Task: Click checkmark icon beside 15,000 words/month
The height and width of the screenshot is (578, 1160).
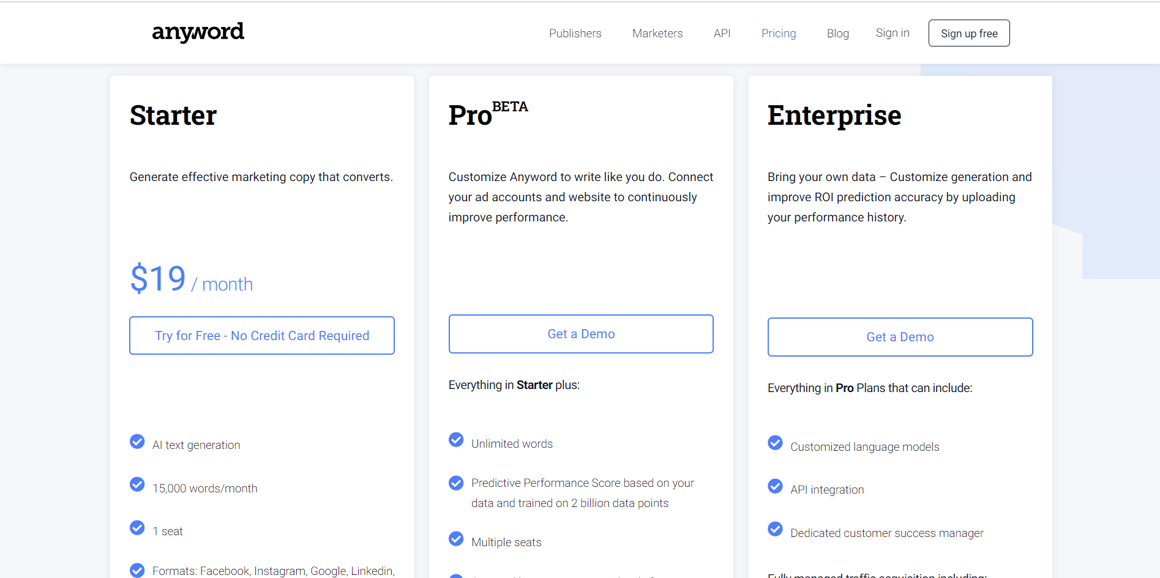Action: point(137,484)
